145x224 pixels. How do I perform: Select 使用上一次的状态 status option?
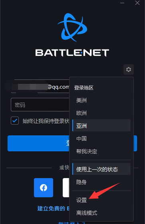101,169
